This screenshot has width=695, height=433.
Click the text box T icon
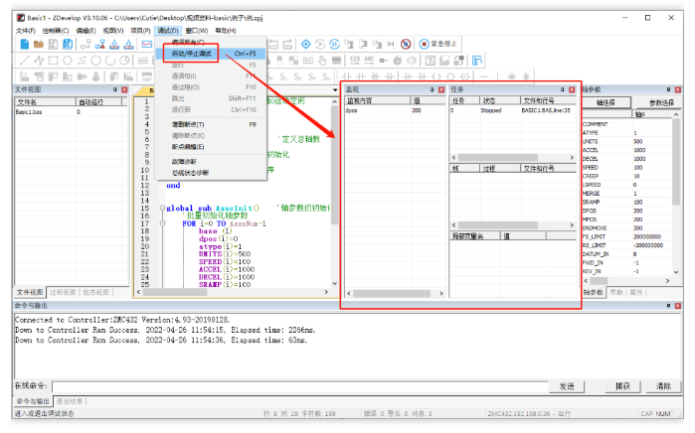pyautogui.click(x=430, y=61)
